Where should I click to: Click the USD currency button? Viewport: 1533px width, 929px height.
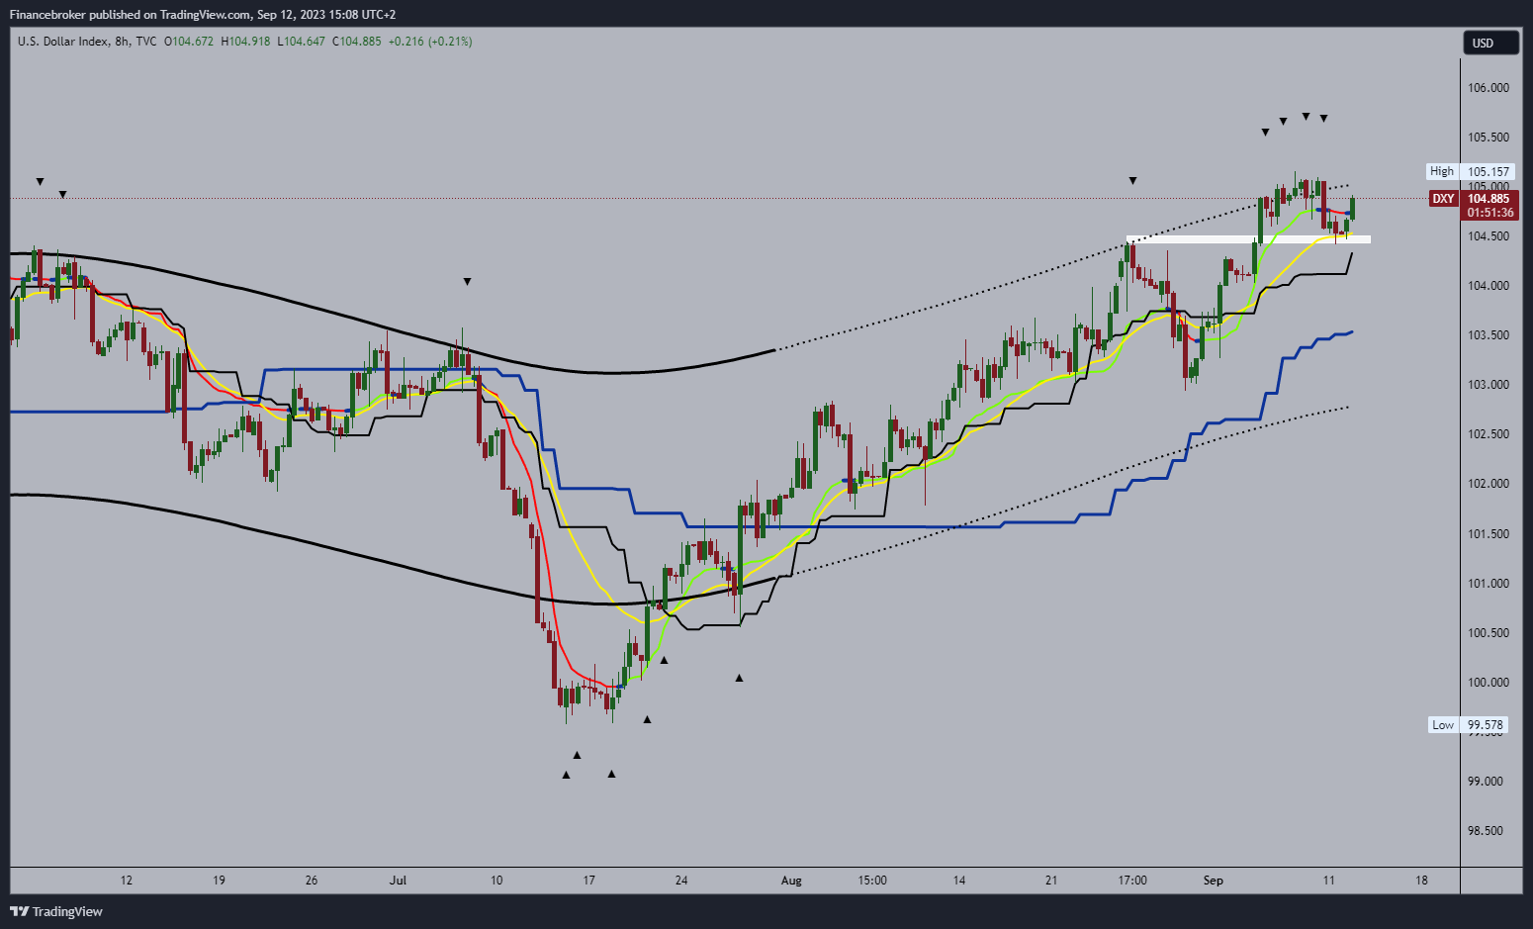1490,43
